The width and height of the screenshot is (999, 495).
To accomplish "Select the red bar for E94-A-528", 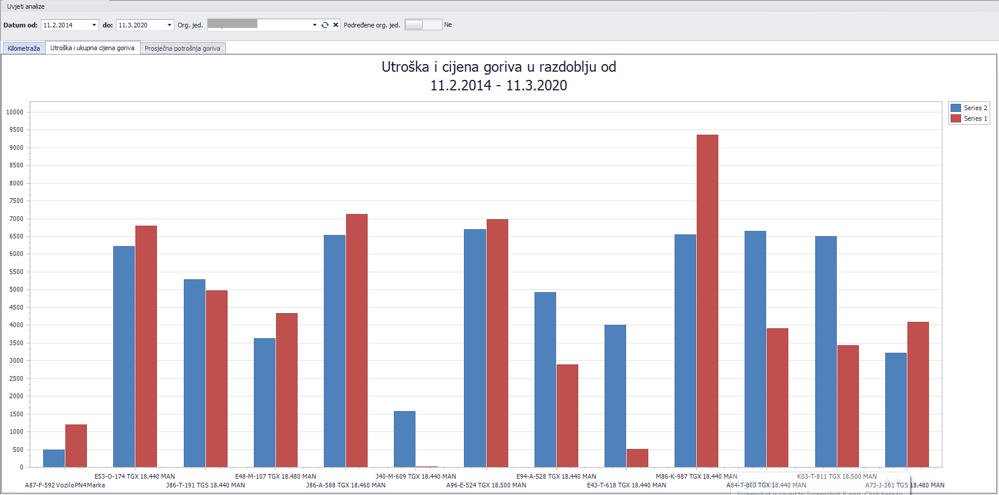I will tap(567, 416).
